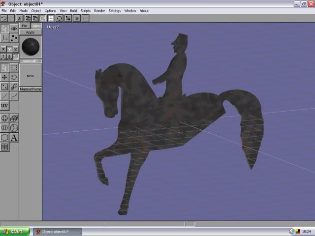315x236 pixels.
Task: Switch to Point Edit mode
Action: click(14, 38)
